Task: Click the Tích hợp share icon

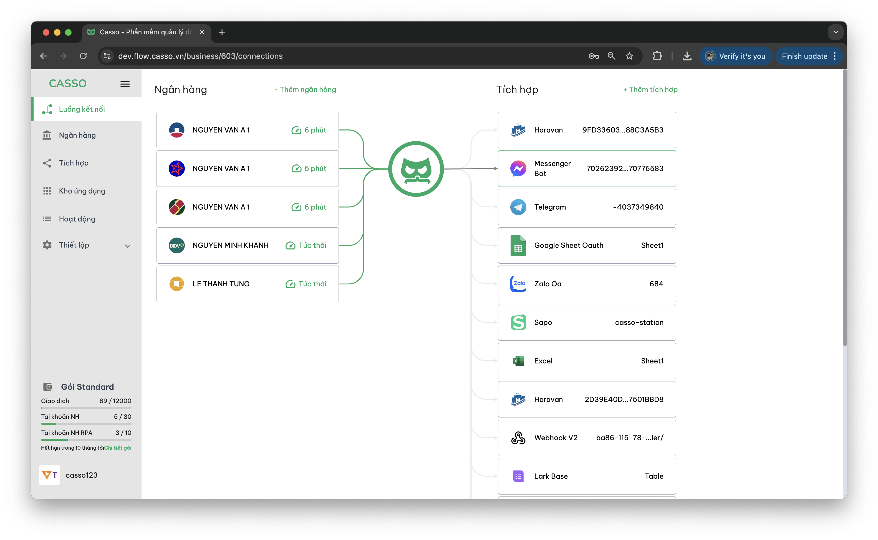Action: tap(47, 163)
